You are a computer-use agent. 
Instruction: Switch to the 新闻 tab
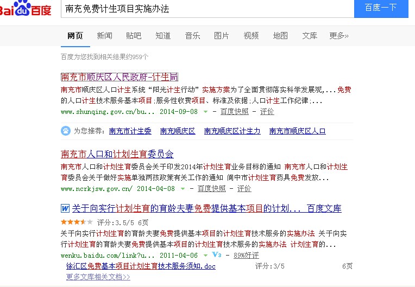pos(104,36)
